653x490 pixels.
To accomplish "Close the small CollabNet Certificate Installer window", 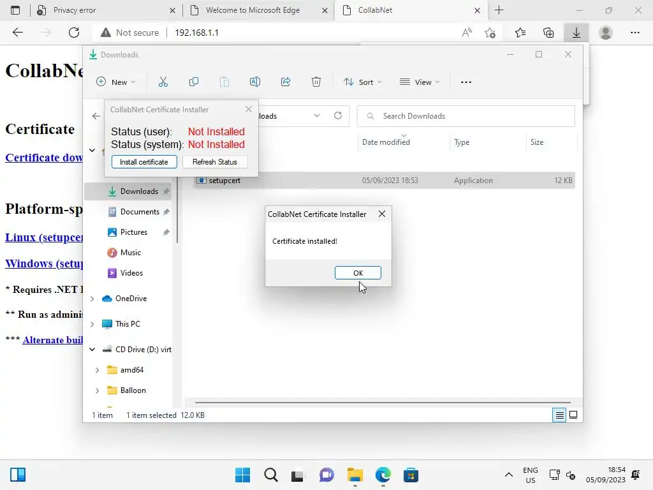I will pos(249,109).
